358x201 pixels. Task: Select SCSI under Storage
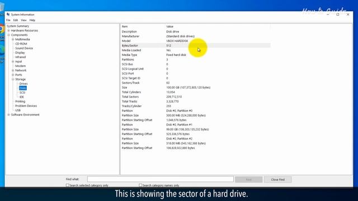[x=22, y=93]
